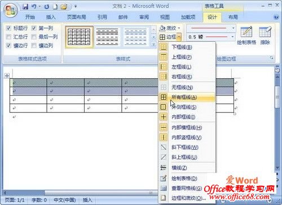The image size is (282, 205).
Task: Toggle Banded Columns checkbox (镶边列)
Action: [x=34, y=46]
